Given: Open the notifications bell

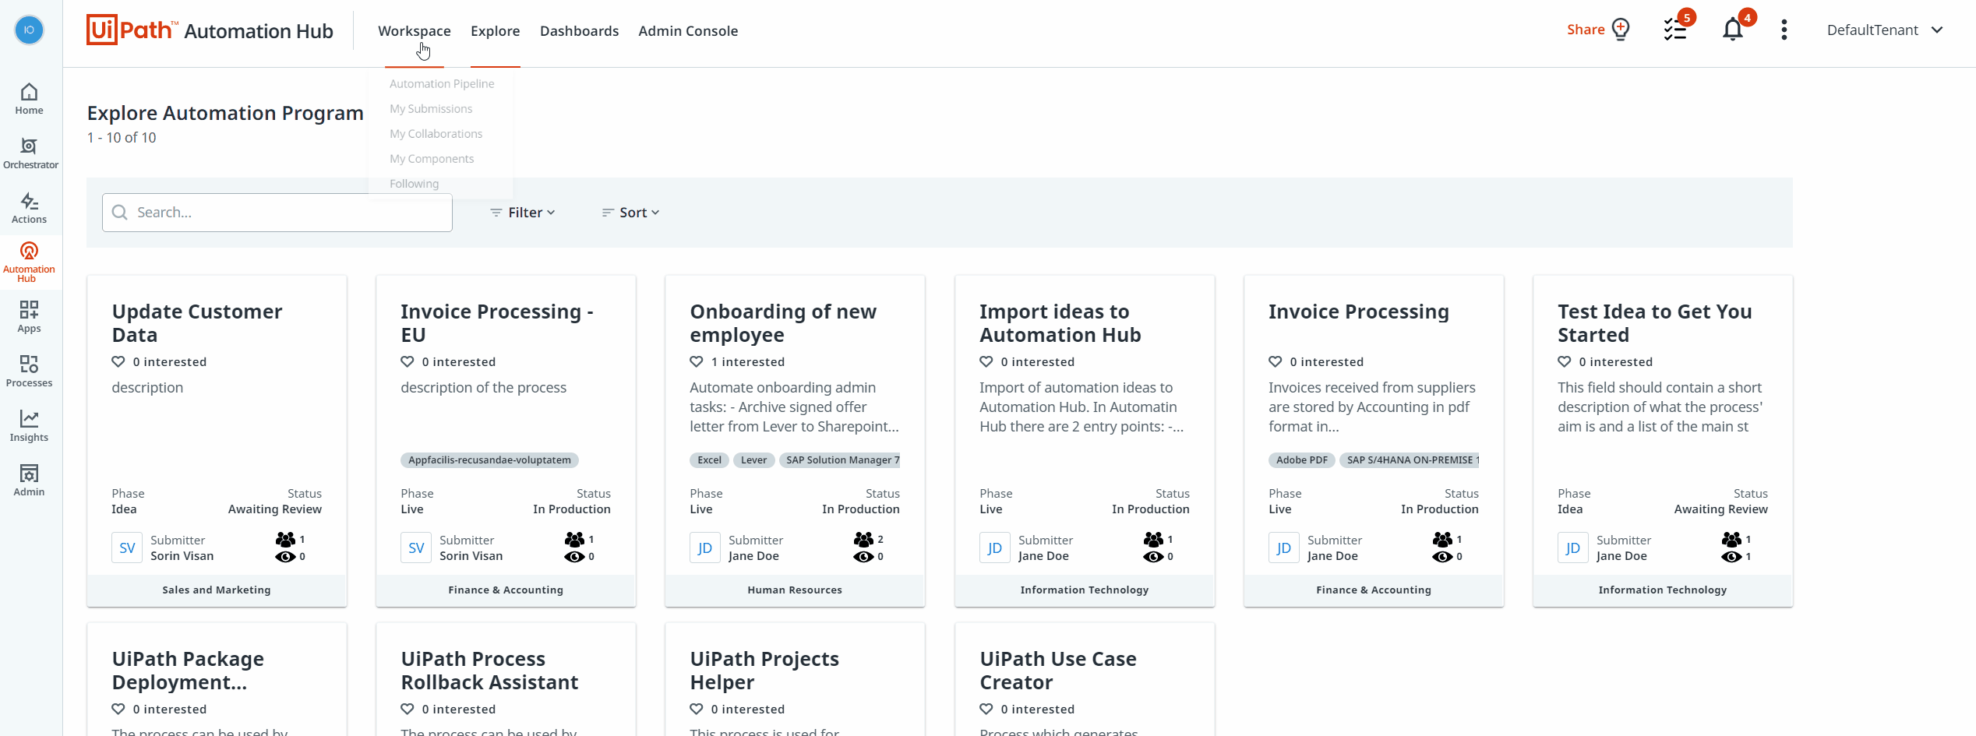Looking at the screenshot, I should [1732, 30].
